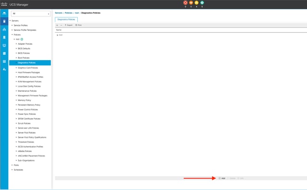Open the VM monitor icon in sidebar
Image resolution: width=307 pixels, height=190 pixels.
(4, 45)
